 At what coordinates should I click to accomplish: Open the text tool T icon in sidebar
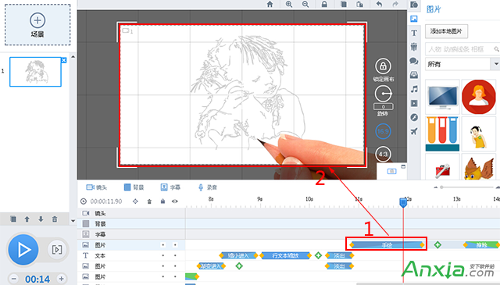[x=414, y=33]
